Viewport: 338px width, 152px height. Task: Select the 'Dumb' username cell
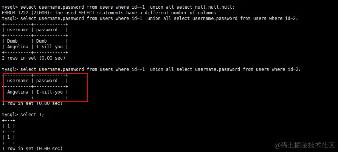pyautogui.click(x=12, y=41)
